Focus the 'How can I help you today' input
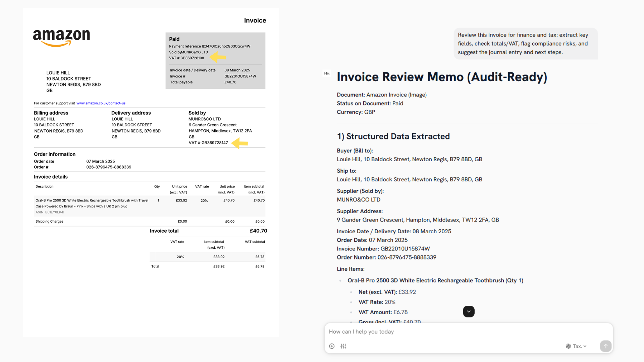The image size is (644, 362). click(x=436, y=331)
